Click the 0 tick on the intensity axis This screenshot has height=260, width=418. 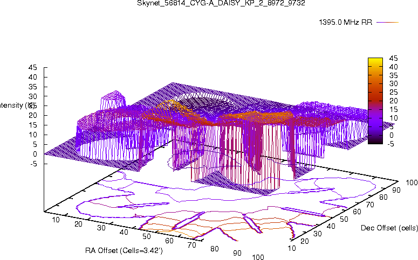point(35,154)
